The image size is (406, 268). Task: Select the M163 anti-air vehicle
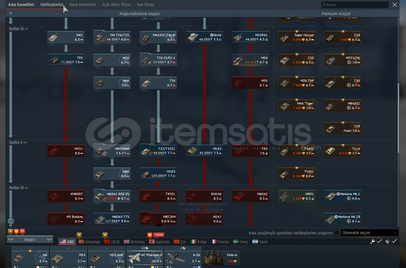[x=204, y=151]
